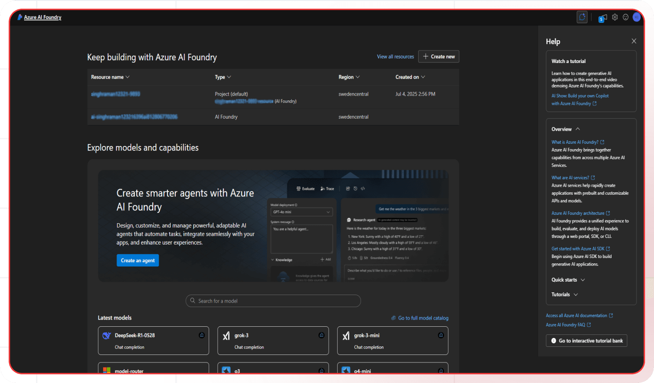Sort the table by Created on
The image size is (654, 383).
pyautogui.click(x=410, y=77)
